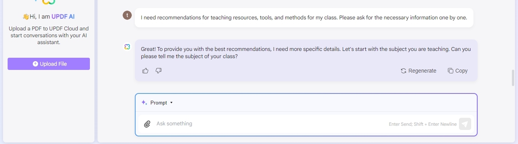Screen dimensions: 518x144
Task: Open the user avatar labeled t
Action: tap(127, 15)
